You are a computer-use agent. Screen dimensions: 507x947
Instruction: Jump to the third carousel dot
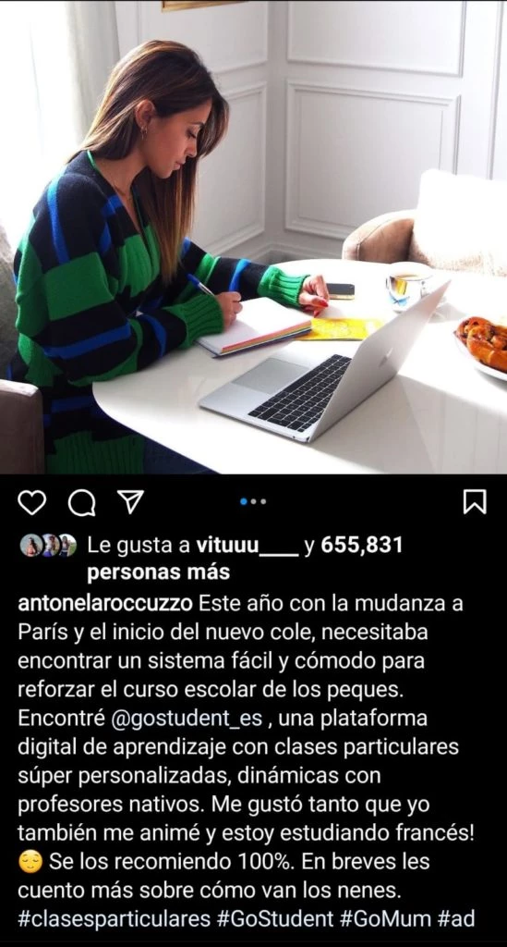263,501
